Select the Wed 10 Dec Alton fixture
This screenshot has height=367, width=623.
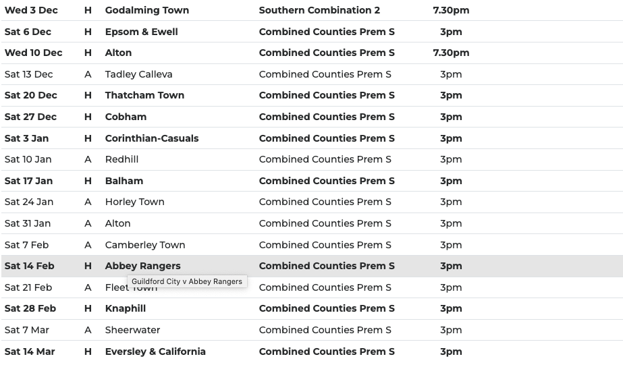pyautogui.click(x=118, y=53)
